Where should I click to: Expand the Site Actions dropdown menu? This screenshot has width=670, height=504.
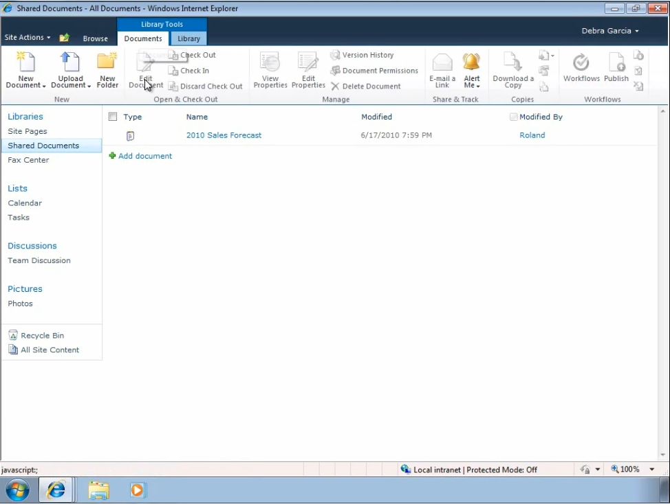[x=28, y=38]
